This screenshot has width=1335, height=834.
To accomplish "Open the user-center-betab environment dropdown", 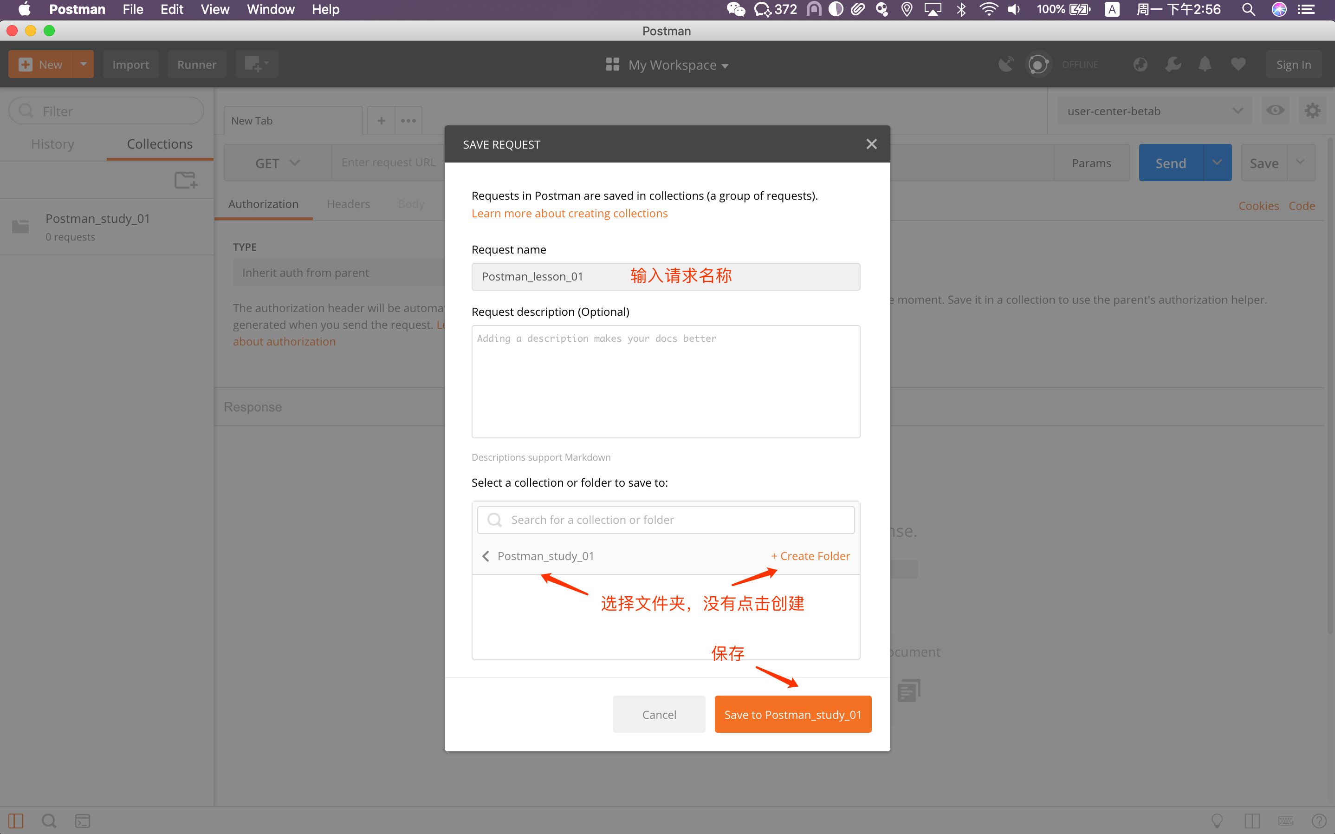I will point(1154,111).
